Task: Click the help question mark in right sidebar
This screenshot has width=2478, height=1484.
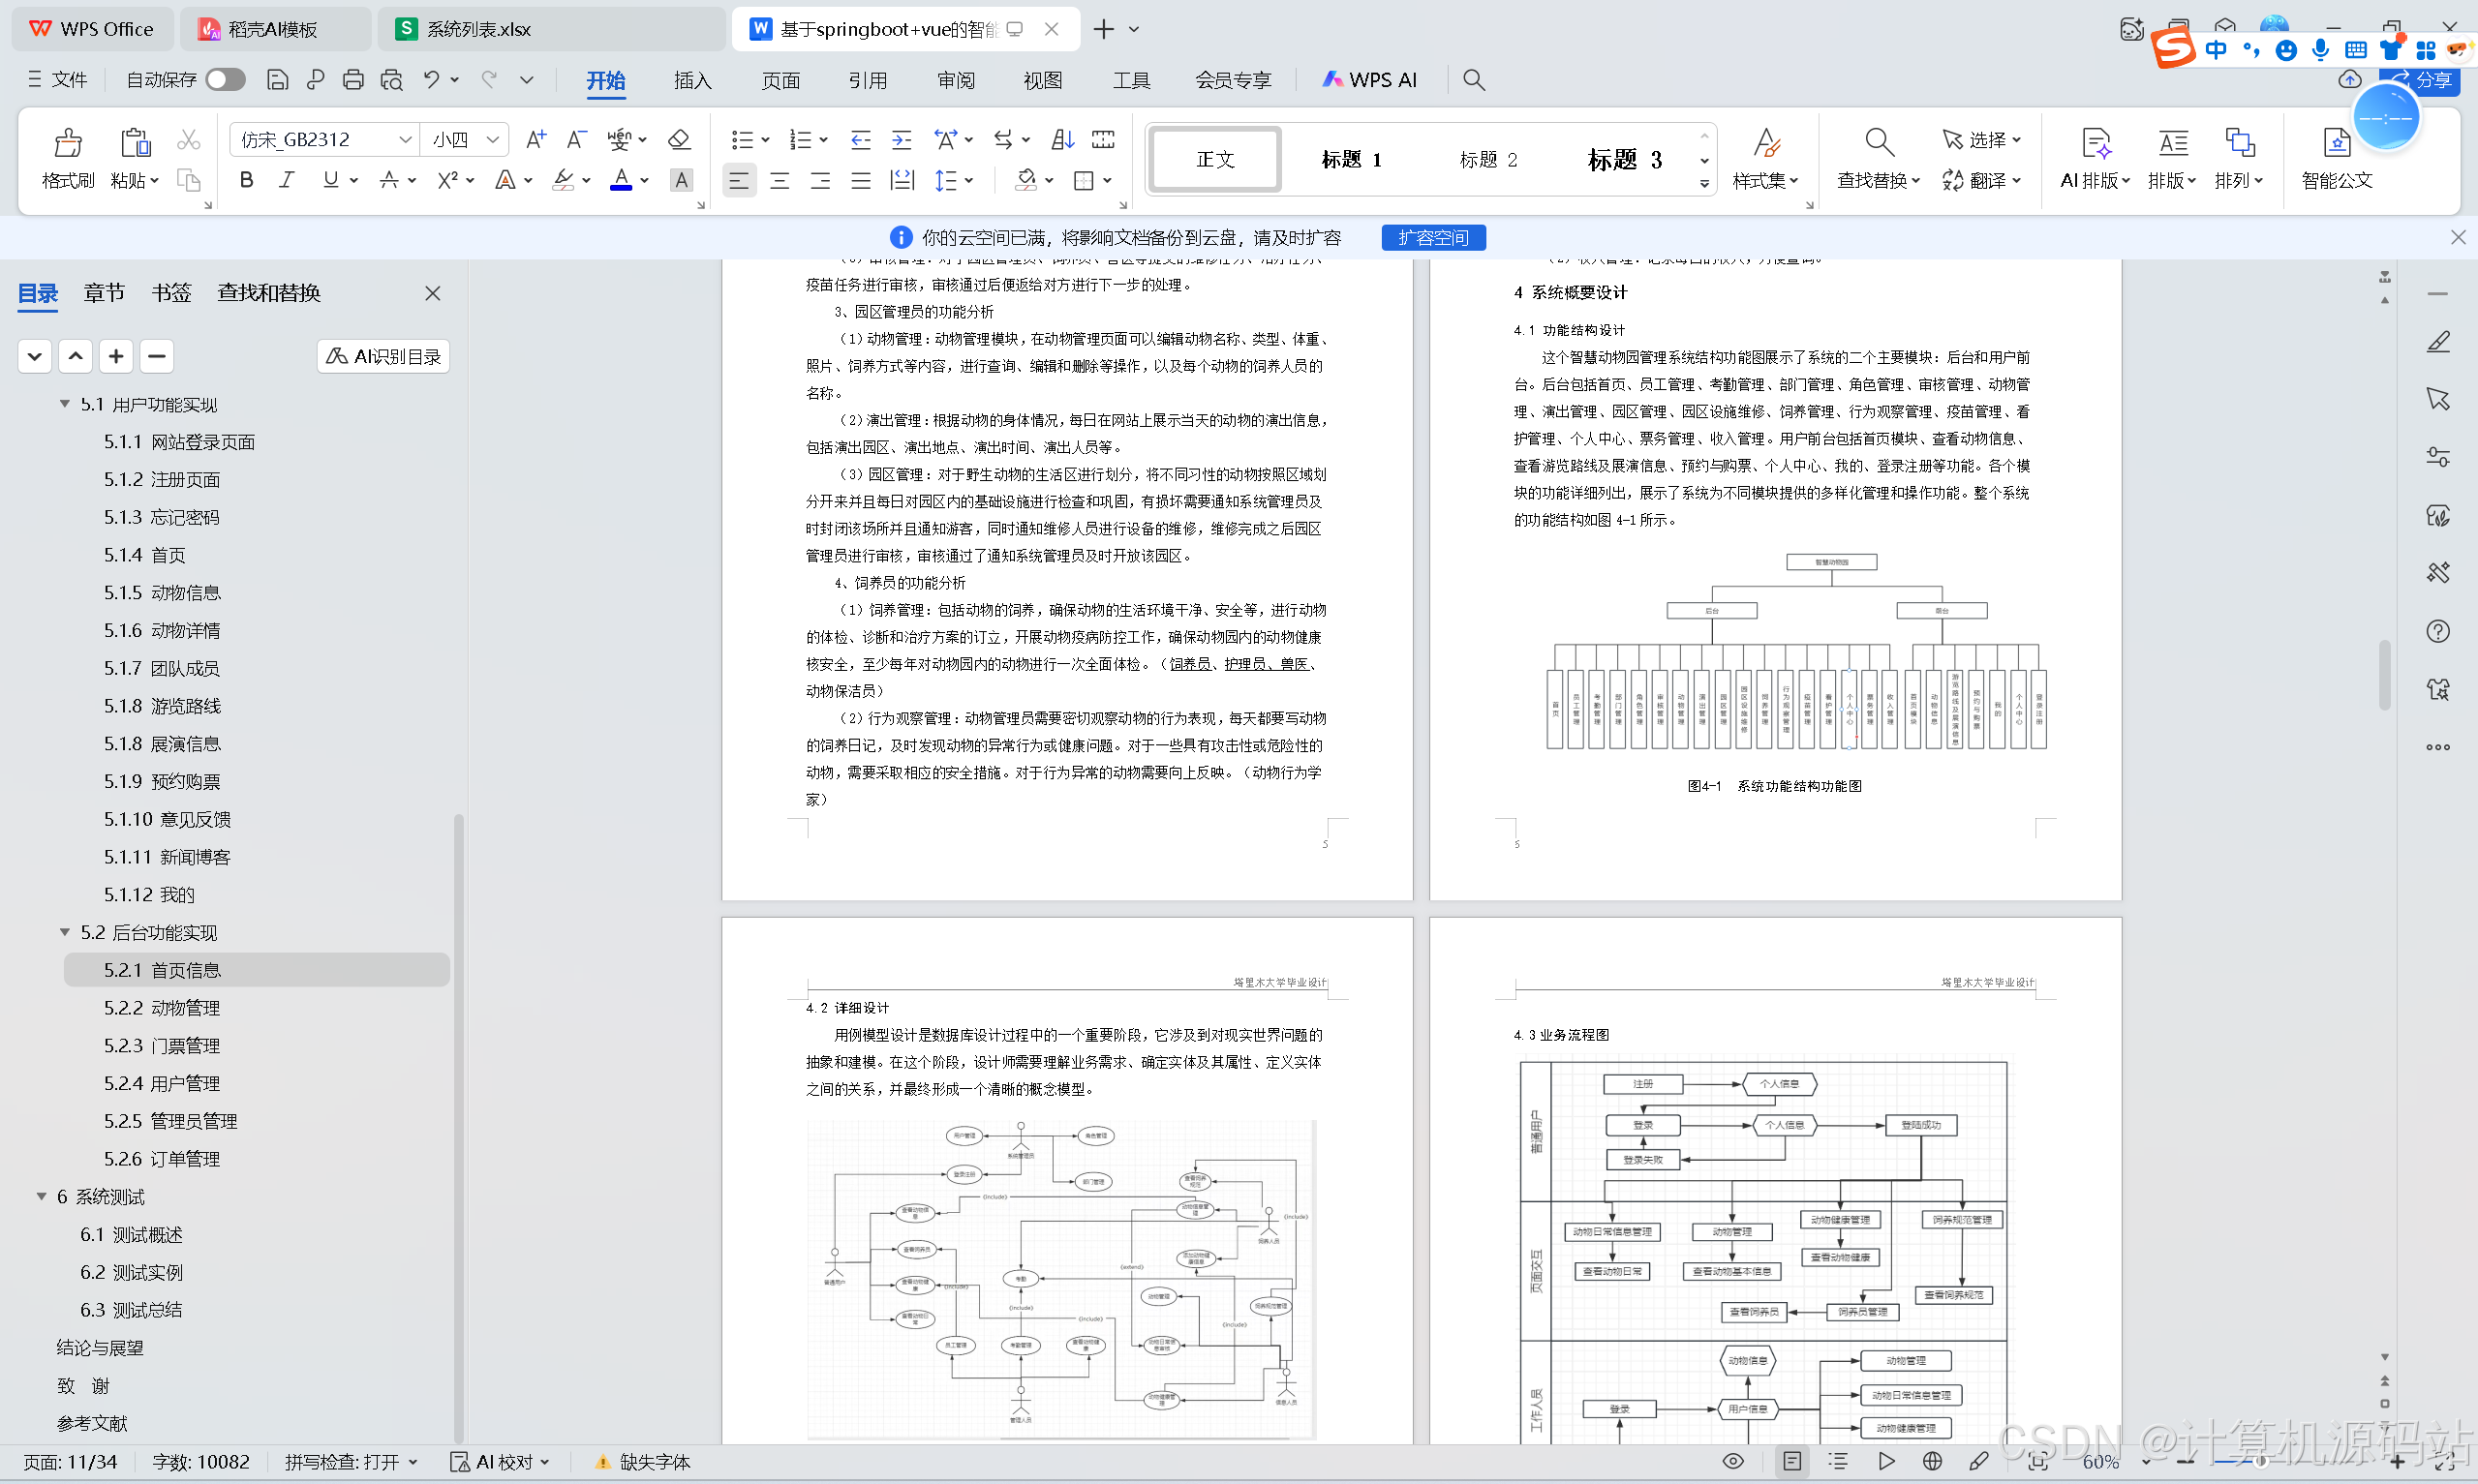Action: pos(2438,631)
